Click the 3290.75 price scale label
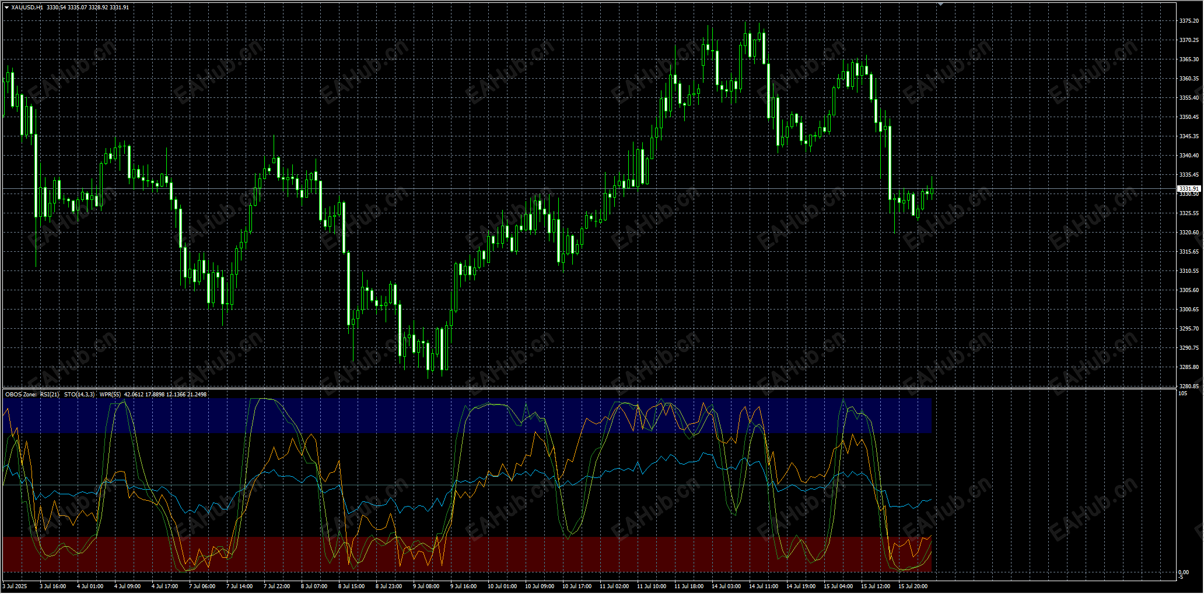 point(1189,348)
